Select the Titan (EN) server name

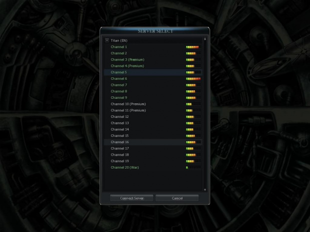click(119, 40)
